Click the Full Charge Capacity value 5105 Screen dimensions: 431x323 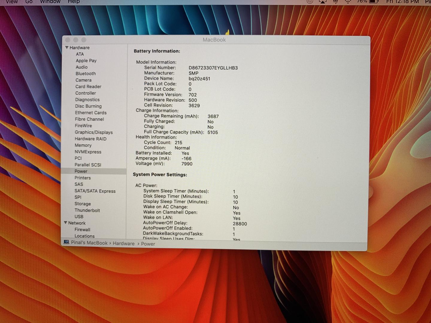pyautogui.click(x=213, y=132)
